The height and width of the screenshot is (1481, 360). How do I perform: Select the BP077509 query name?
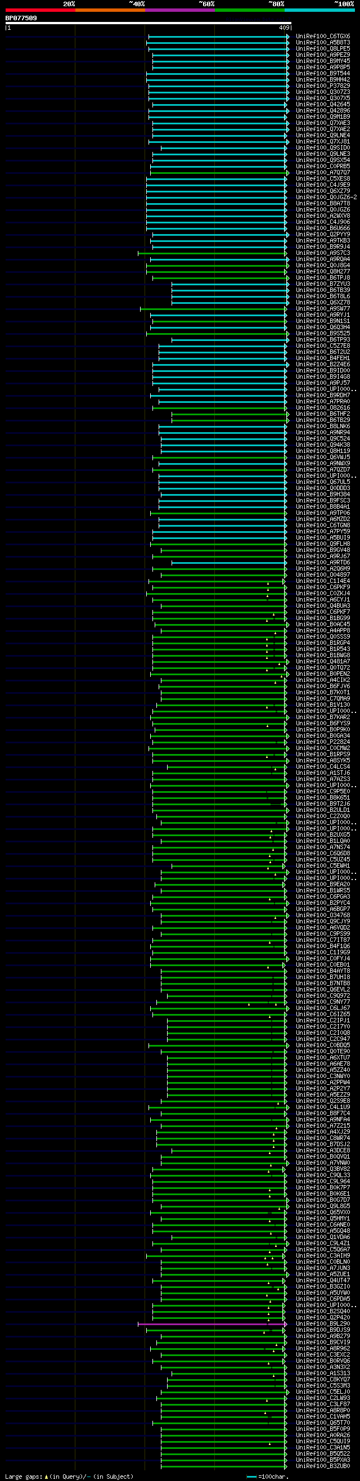21,19
